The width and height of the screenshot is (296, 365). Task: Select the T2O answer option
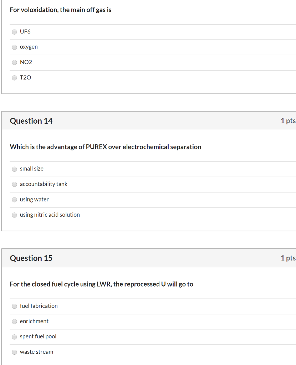[14, 78]
